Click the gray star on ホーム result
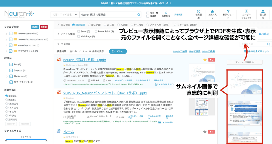The height and width of the screenshot is (144, 272). click(x=205, y=132)
